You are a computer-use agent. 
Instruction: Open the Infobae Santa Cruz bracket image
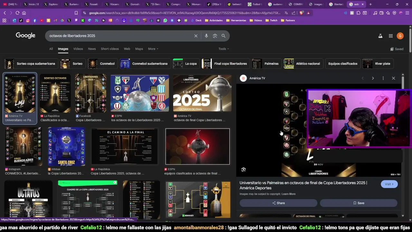click(66, 147)
